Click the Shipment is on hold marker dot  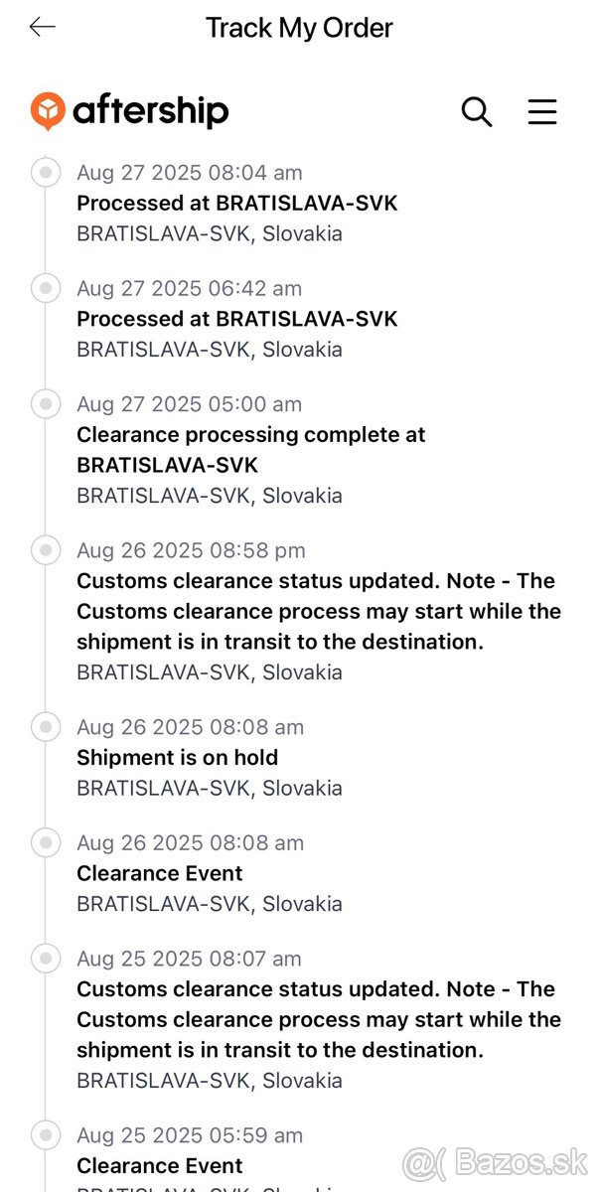point(45,727)
